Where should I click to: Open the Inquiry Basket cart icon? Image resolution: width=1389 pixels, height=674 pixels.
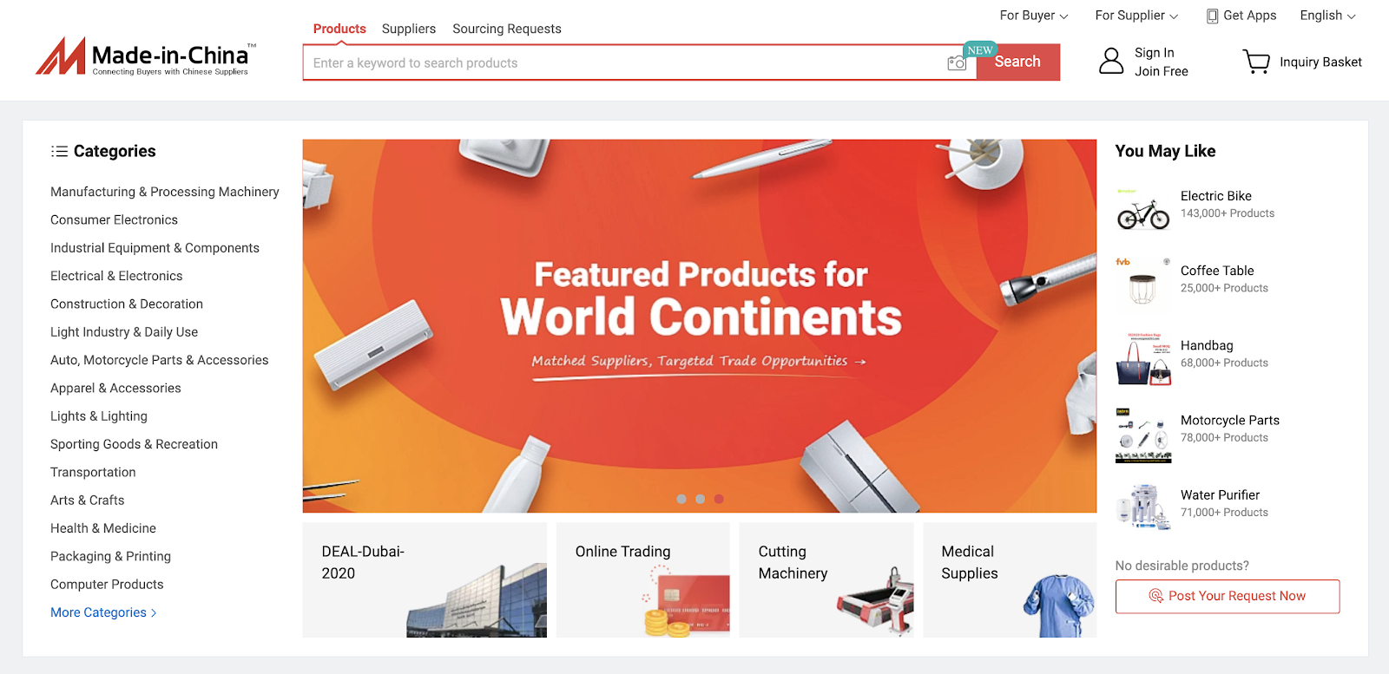[x=1256, y=62]
